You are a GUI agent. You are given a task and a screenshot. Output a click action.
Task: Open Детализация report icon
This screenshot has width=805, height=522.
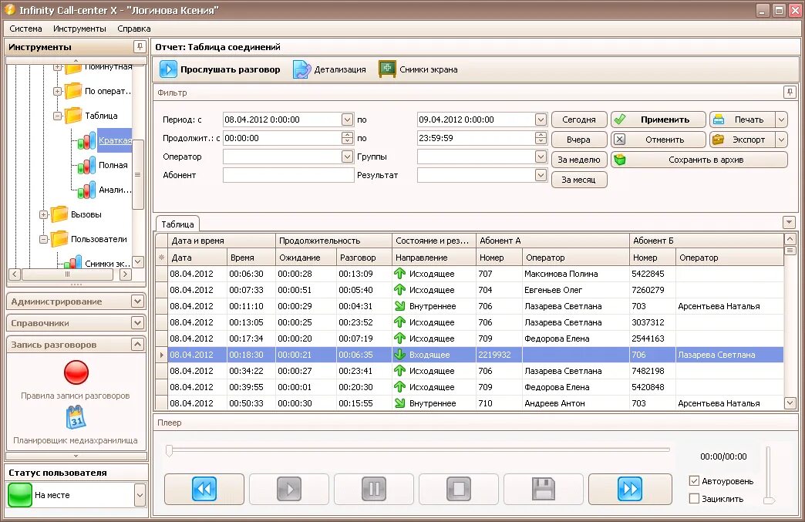(x=302, y=69)
